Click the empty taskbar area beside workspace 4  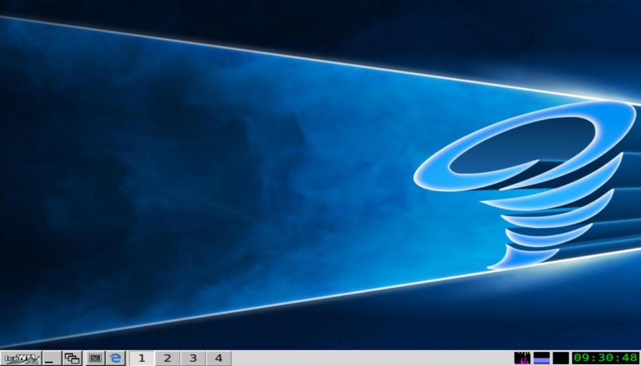(x=369, y=358)
